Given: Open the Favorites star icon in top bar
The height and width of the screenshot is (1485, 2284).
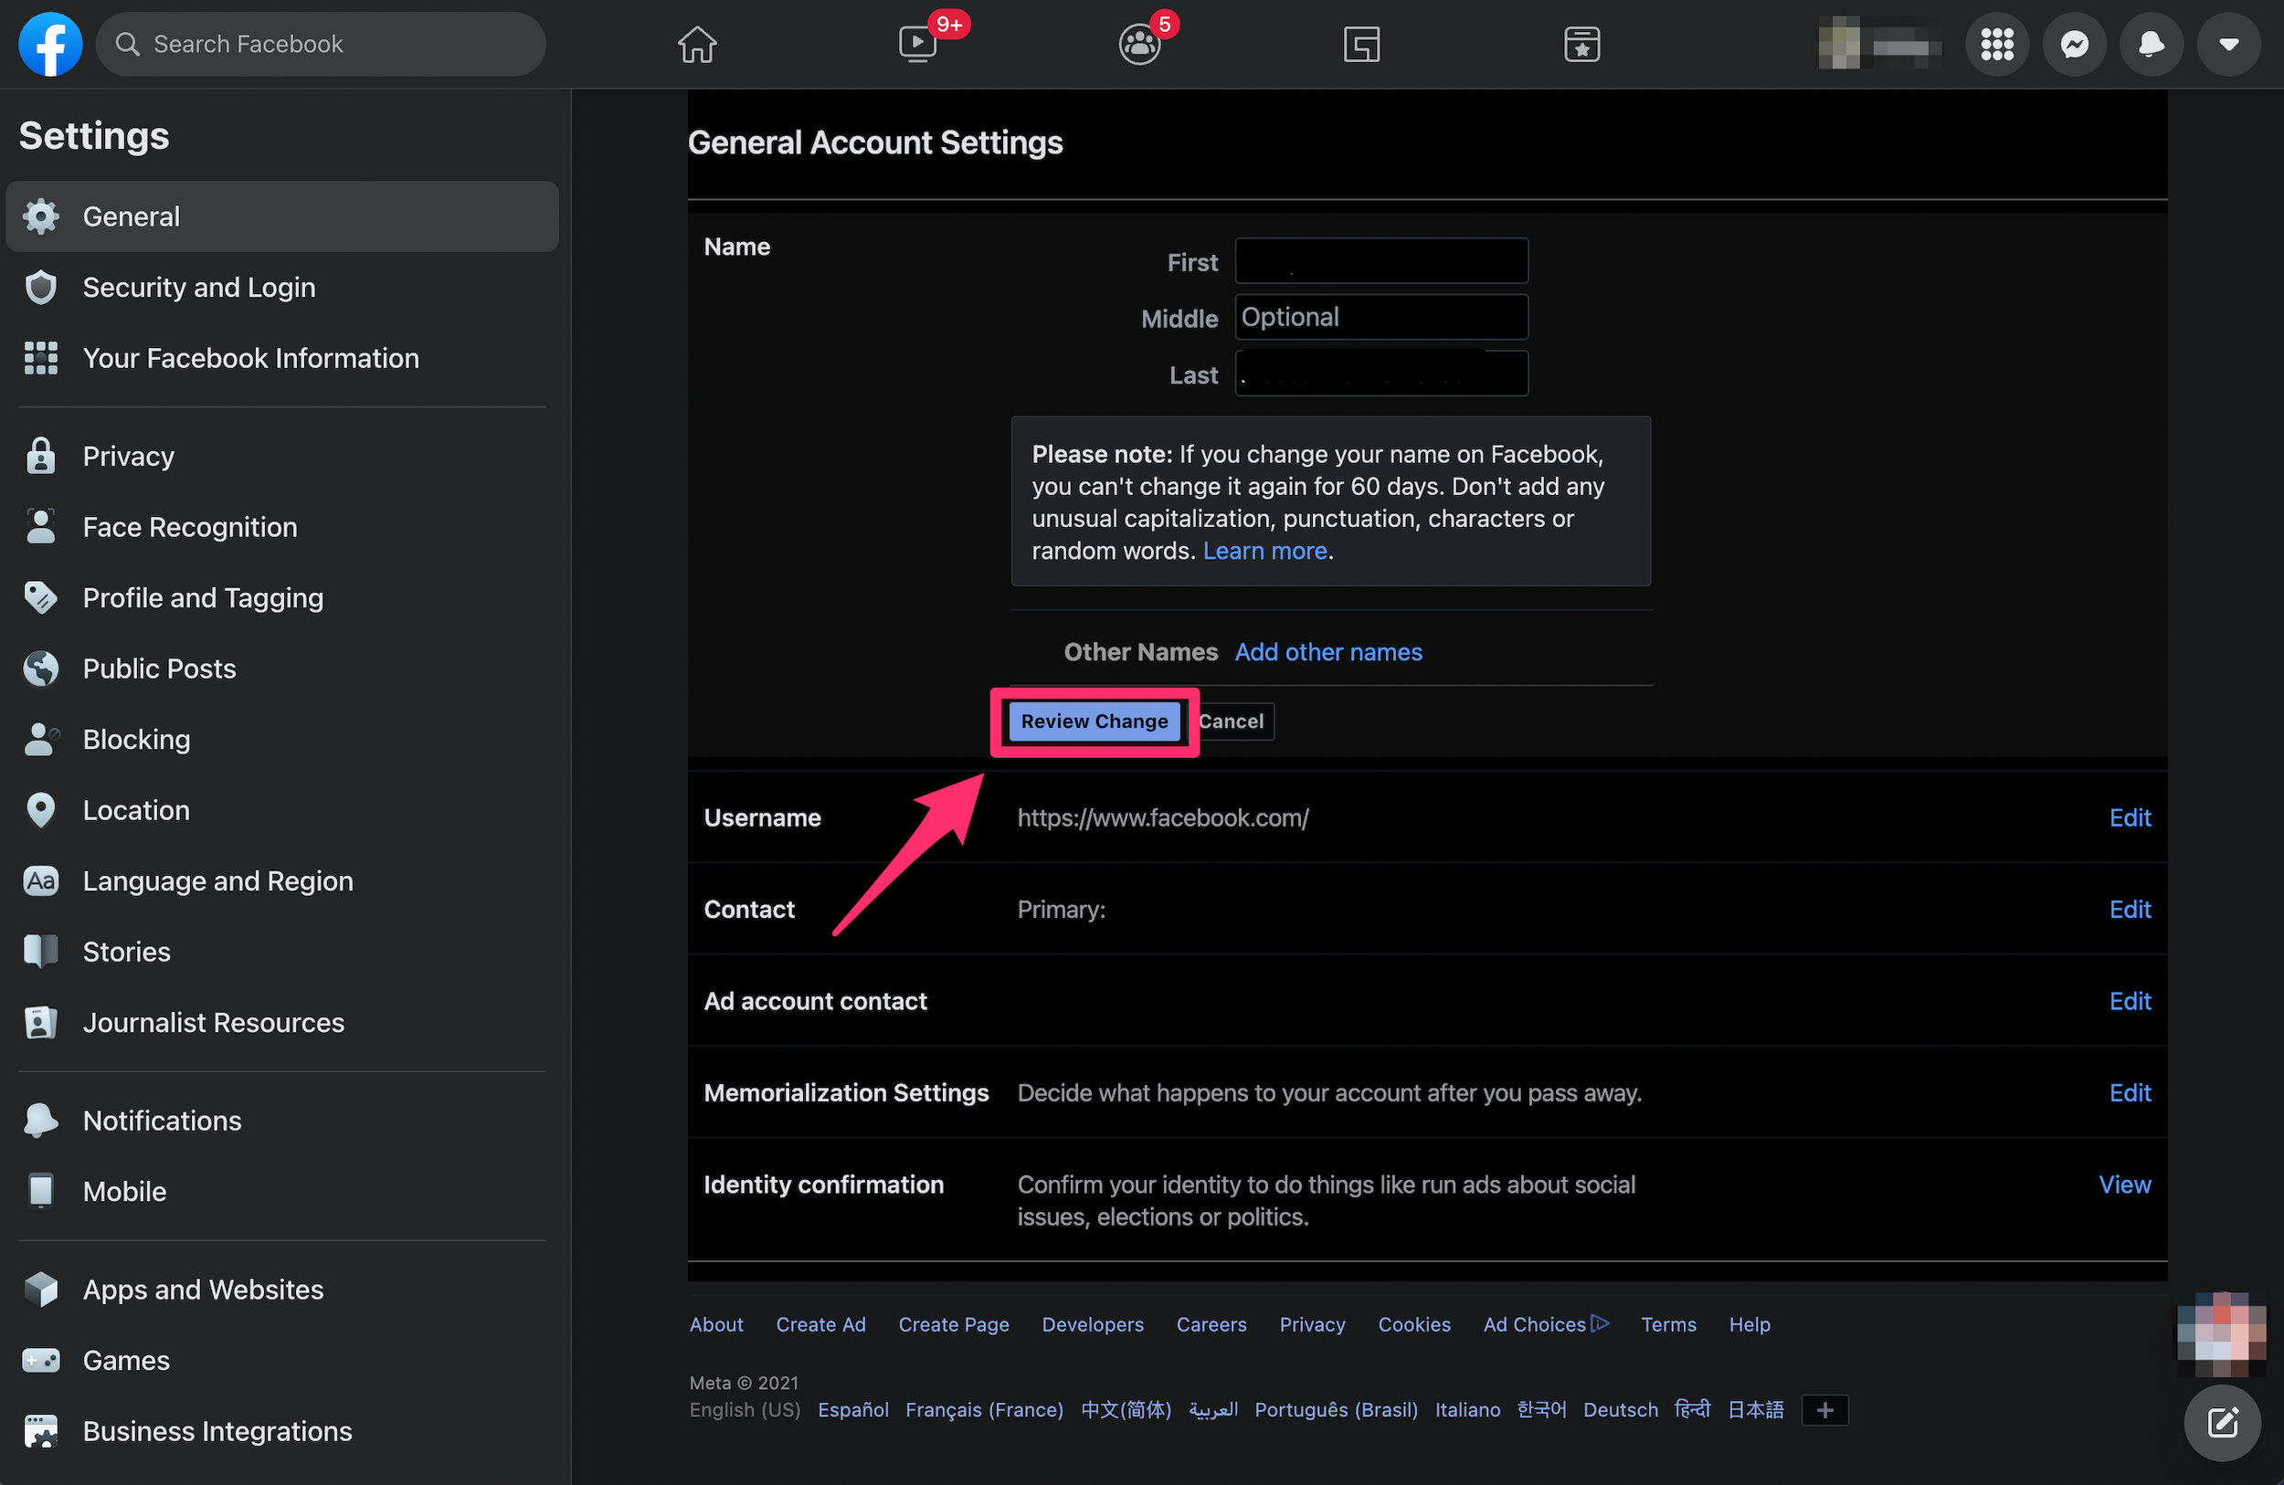Looking at the screenshot, I should pyautogui.click(x=1581, y=44).
